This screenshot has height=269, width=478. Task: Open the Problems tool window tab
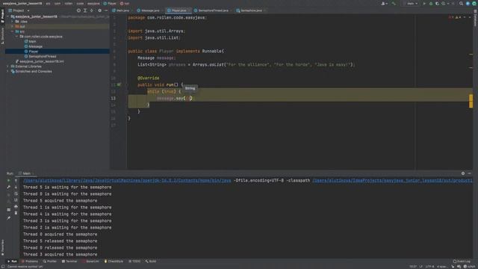click(30, 262)
